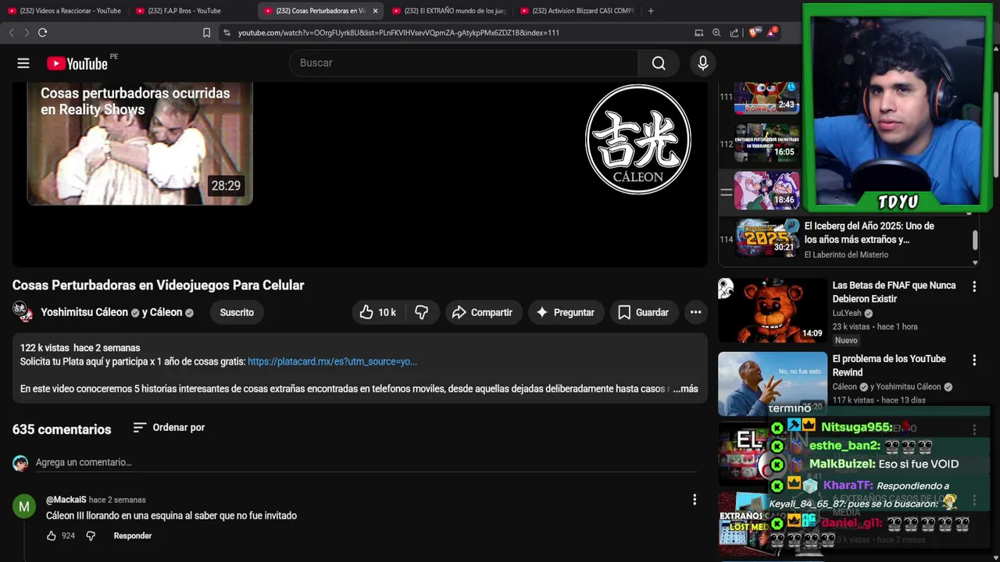Open the LuLYeah channel name
The height and width of the screenshot is (562, 1000).
(847, 313)
